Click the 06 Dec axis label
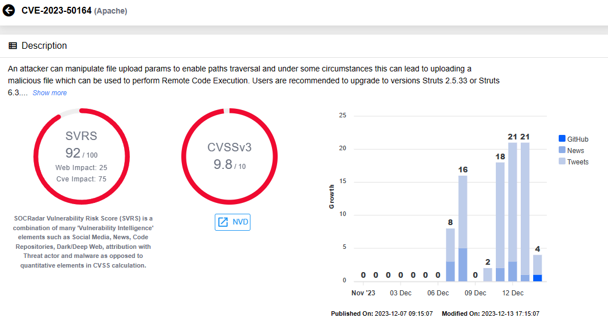 click(438, 293)
